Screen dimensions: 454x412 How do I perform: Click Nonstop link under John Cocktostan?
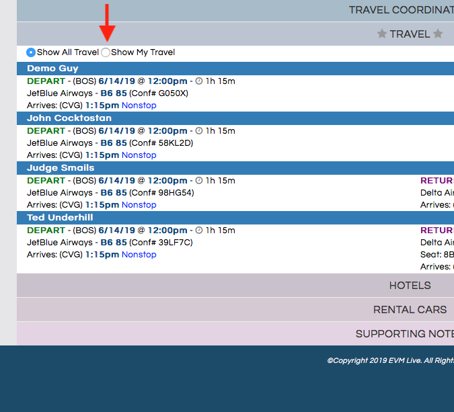click(x=139, y=155)
